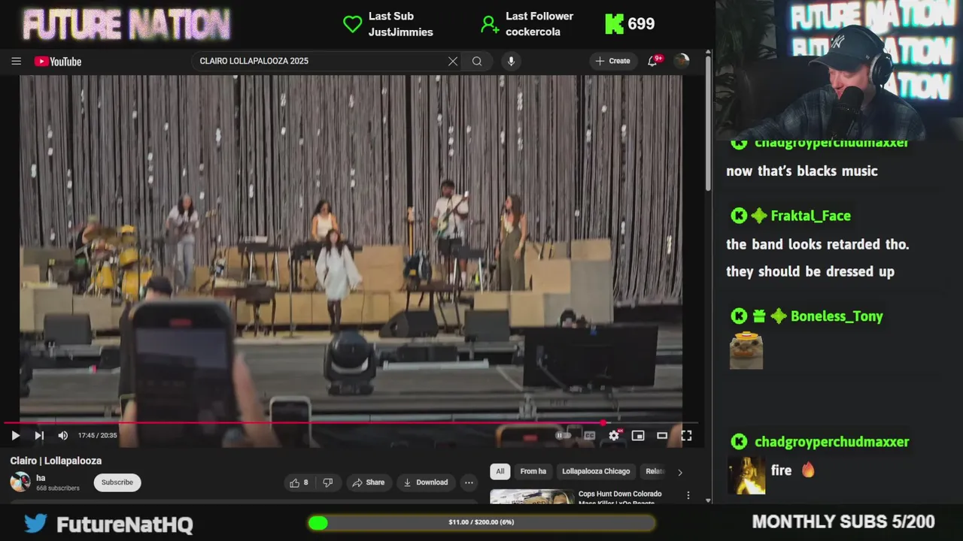
Task: Click Kick badge next to Fraktal_Face
Action: (739, 216)
